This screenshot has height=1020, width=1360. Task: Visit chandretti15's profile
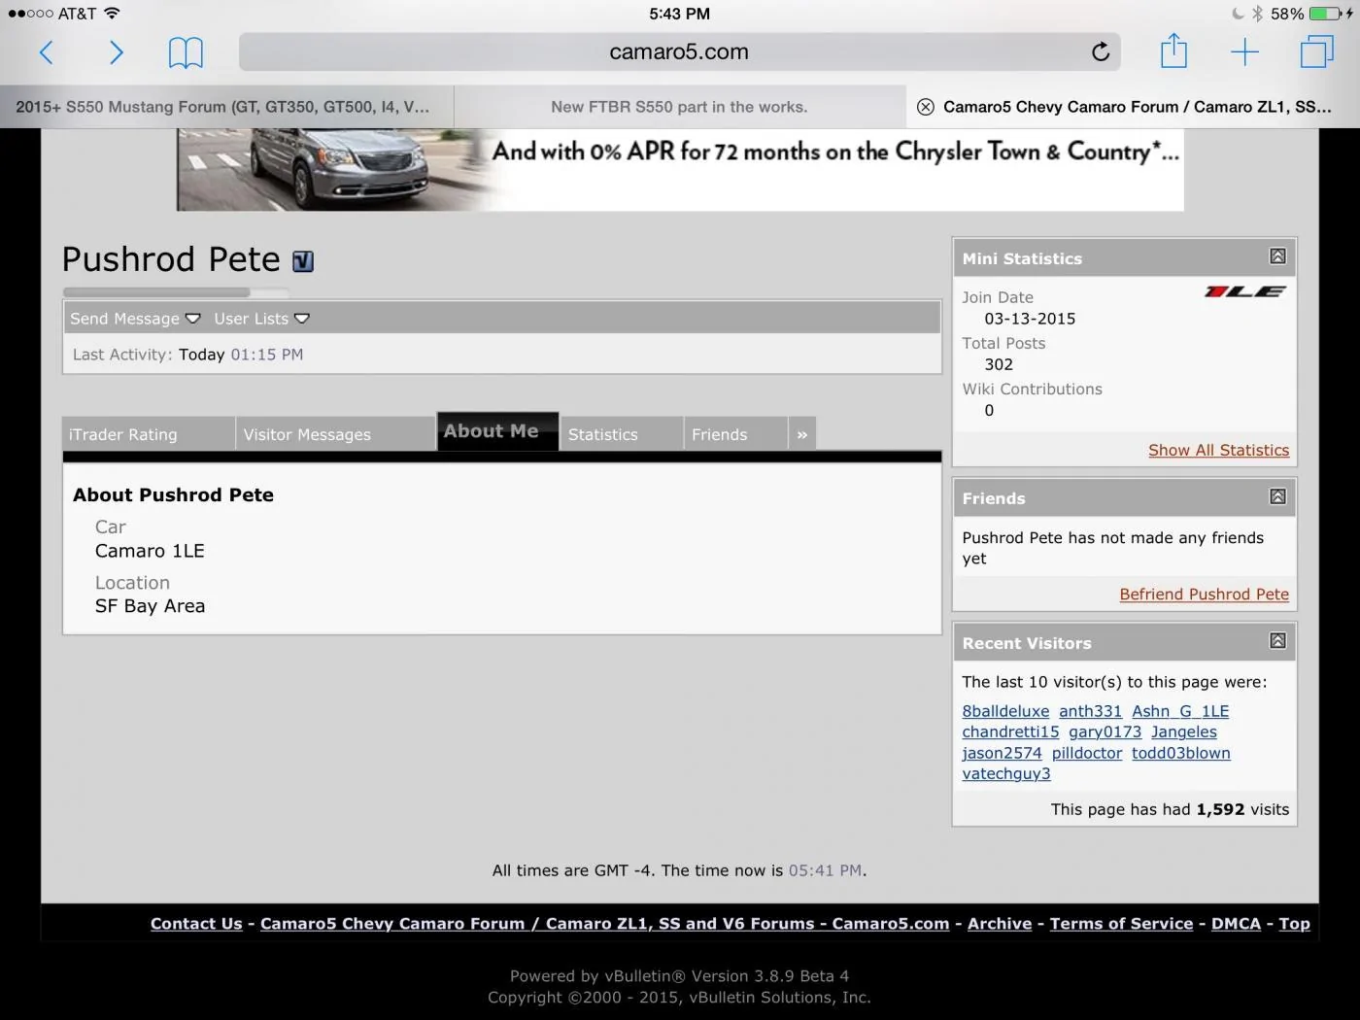pos(1010,731)
